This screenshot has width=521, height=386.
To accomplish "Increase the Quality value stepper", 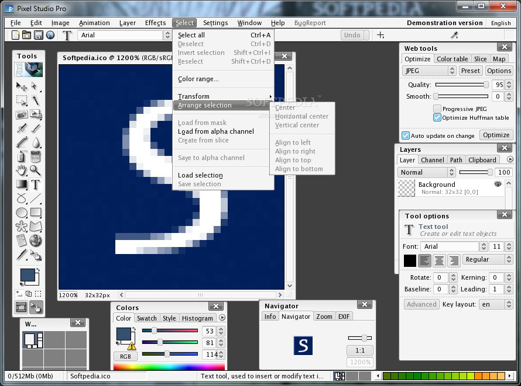I will point(509,82).
